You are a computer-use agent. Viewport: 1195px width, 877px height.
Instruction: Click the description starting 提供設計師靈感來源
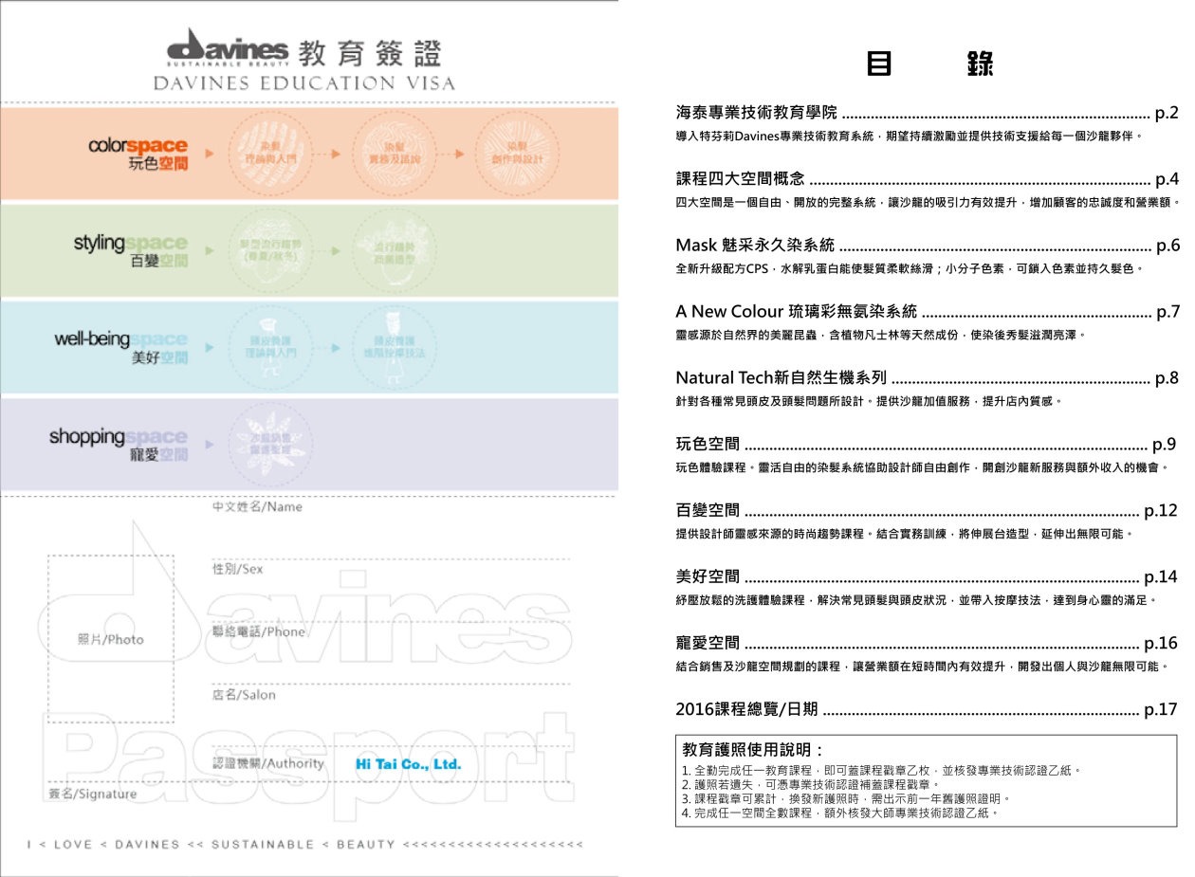905,535
